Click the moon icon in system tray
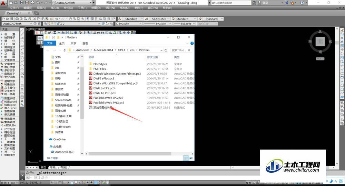 coord(331,181)
